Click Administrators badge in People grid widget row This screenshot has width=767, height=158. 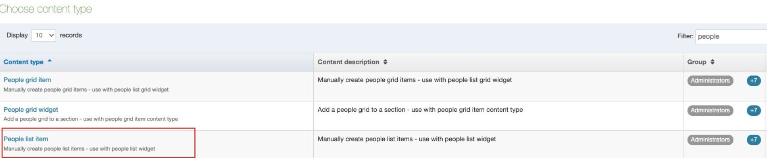[x=710, y=110]
